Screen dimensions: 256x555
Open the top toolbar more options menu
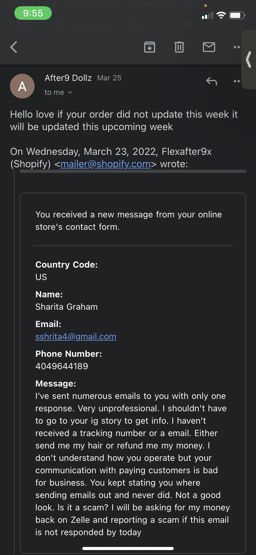click(x=237, y=47)
